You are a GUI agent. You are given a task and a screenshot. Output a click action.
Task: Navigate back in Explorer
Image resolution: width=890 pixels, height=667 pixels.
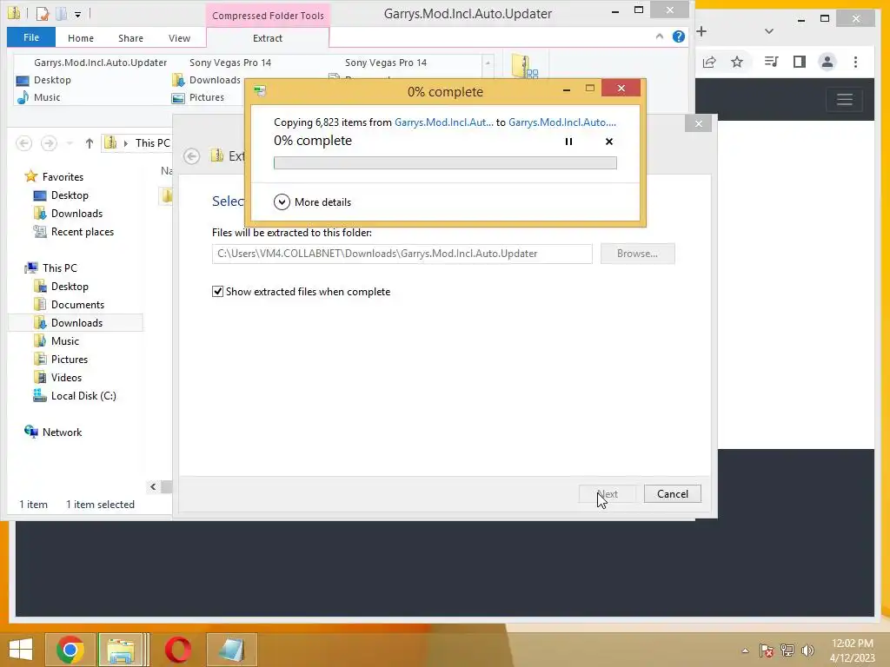point(23,143)
